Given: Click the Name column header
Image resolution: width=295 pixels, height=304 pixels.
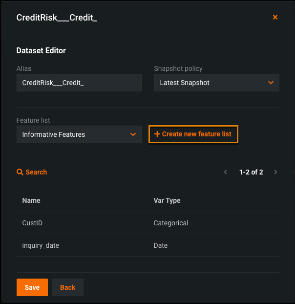Looking at the screenshot, I should click(x=31, y=200).
